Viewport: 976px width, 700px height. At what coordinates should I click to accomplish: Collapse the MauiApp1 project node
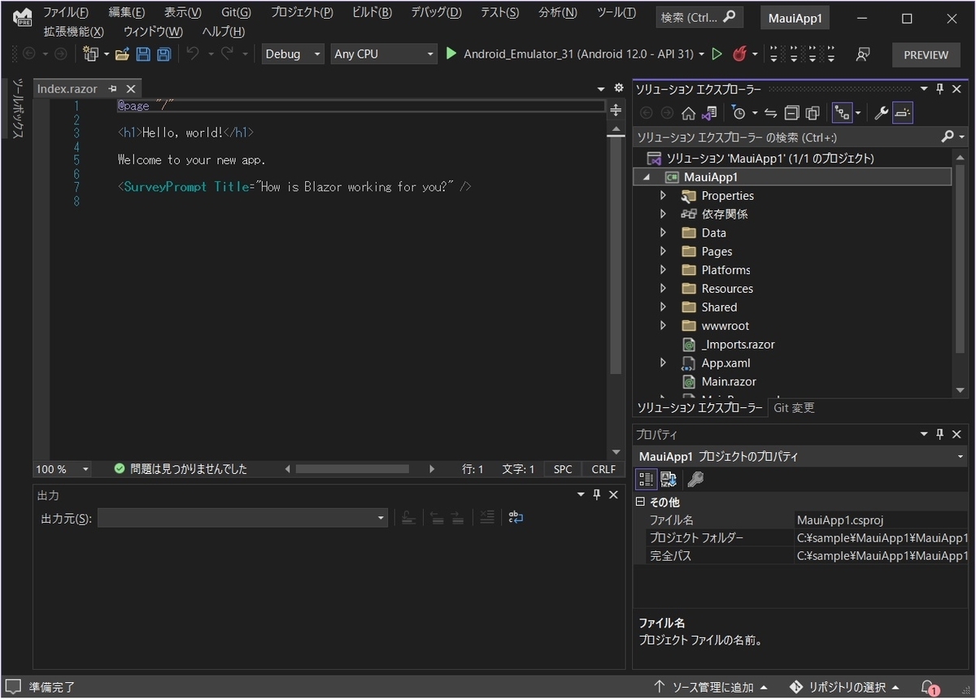pyautogui.click(x=647, y=177)
